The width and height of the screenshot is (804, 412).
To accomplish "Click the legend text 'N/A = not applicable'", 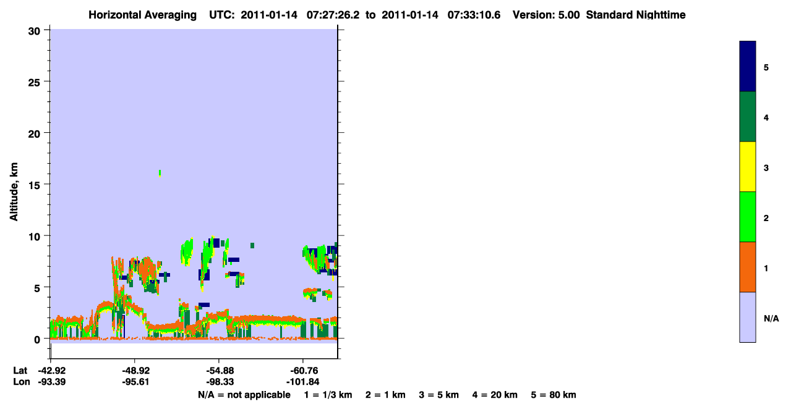I will [x=244, y=395].
